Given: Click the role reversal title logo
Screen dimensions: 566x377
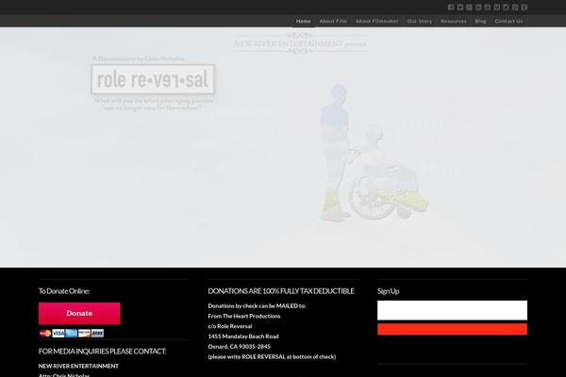Looking at the screenshot, I should 153,79.
